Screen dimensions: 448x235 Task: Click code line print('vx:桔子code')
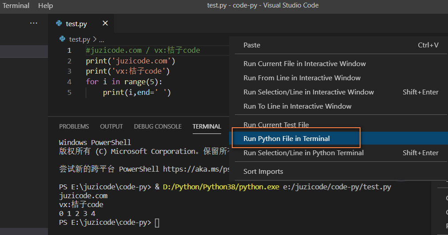[x=128, y=71]
